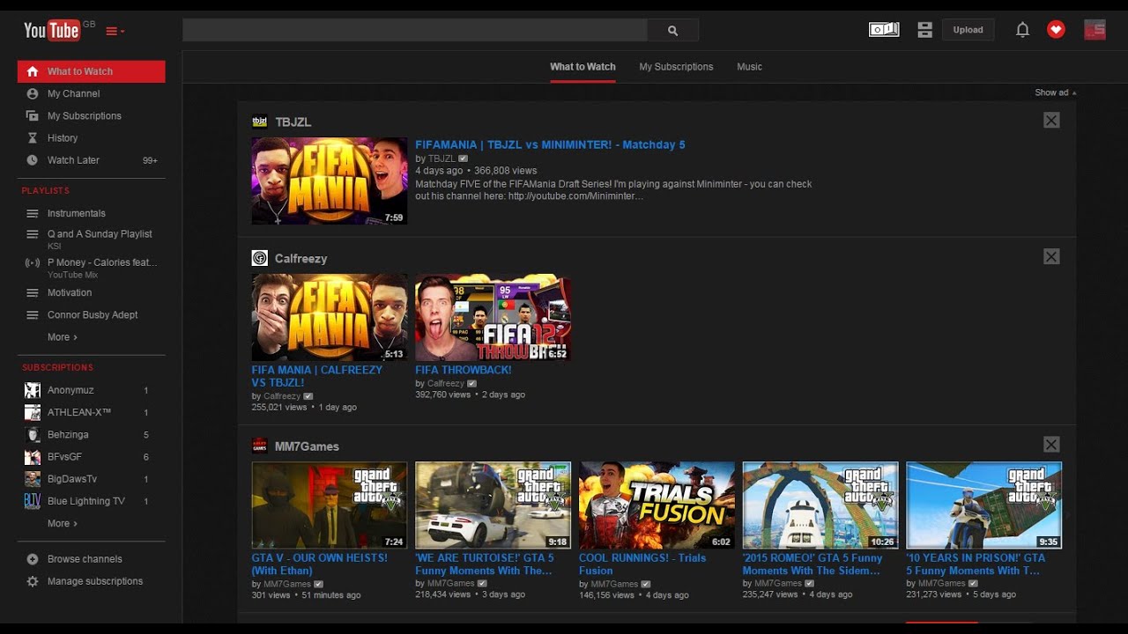Click the BigDawsTv channel avatar icon
1128x634 pixels.
[33, 479]
